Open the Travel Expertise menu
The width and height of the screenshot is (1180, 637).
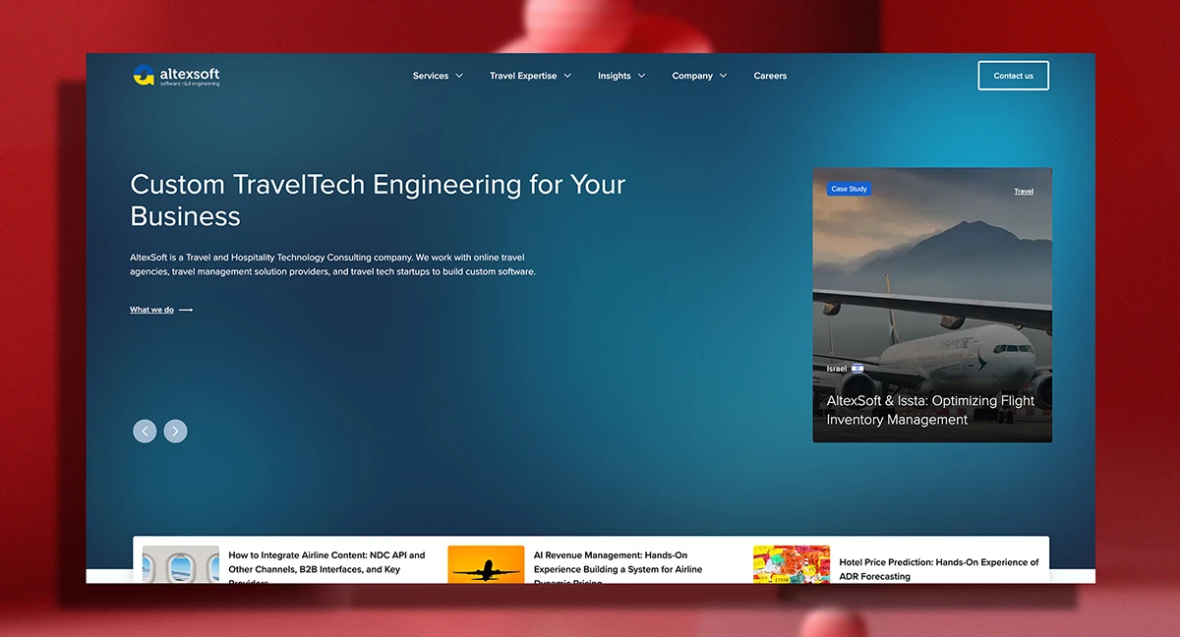point(523,76)
